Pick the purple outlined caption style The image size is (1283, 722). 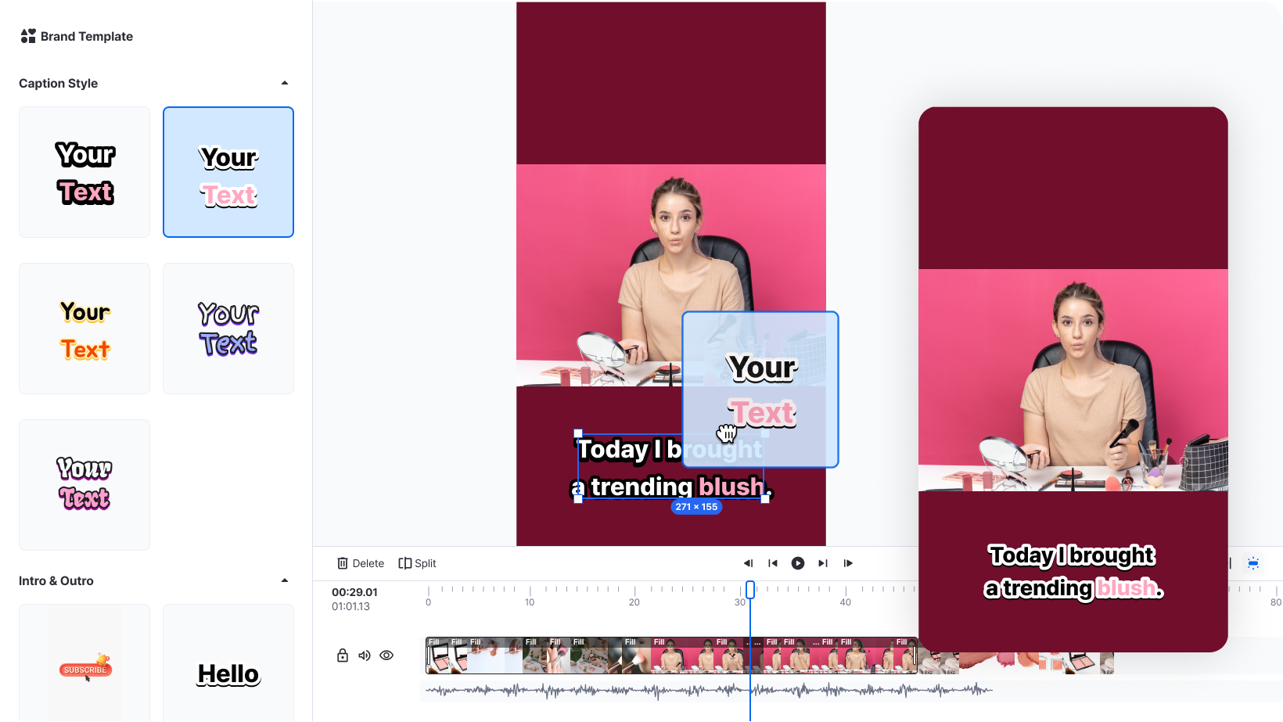(x=228, y=329)
